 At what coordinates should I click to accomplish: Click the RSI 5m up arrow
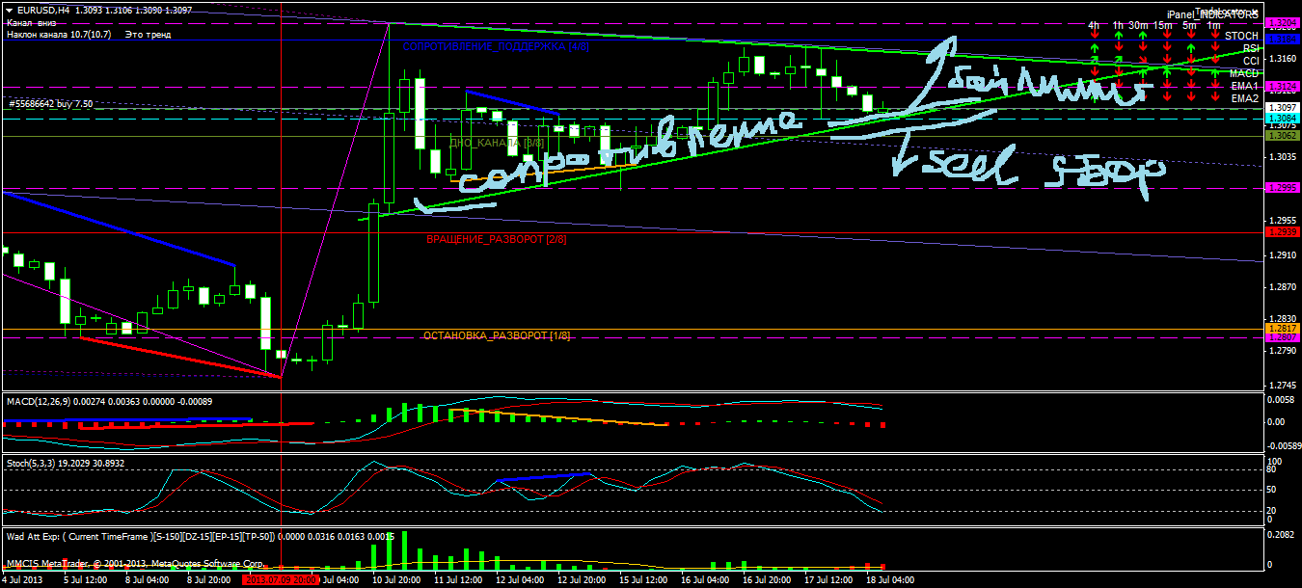tap(1191, 48)
